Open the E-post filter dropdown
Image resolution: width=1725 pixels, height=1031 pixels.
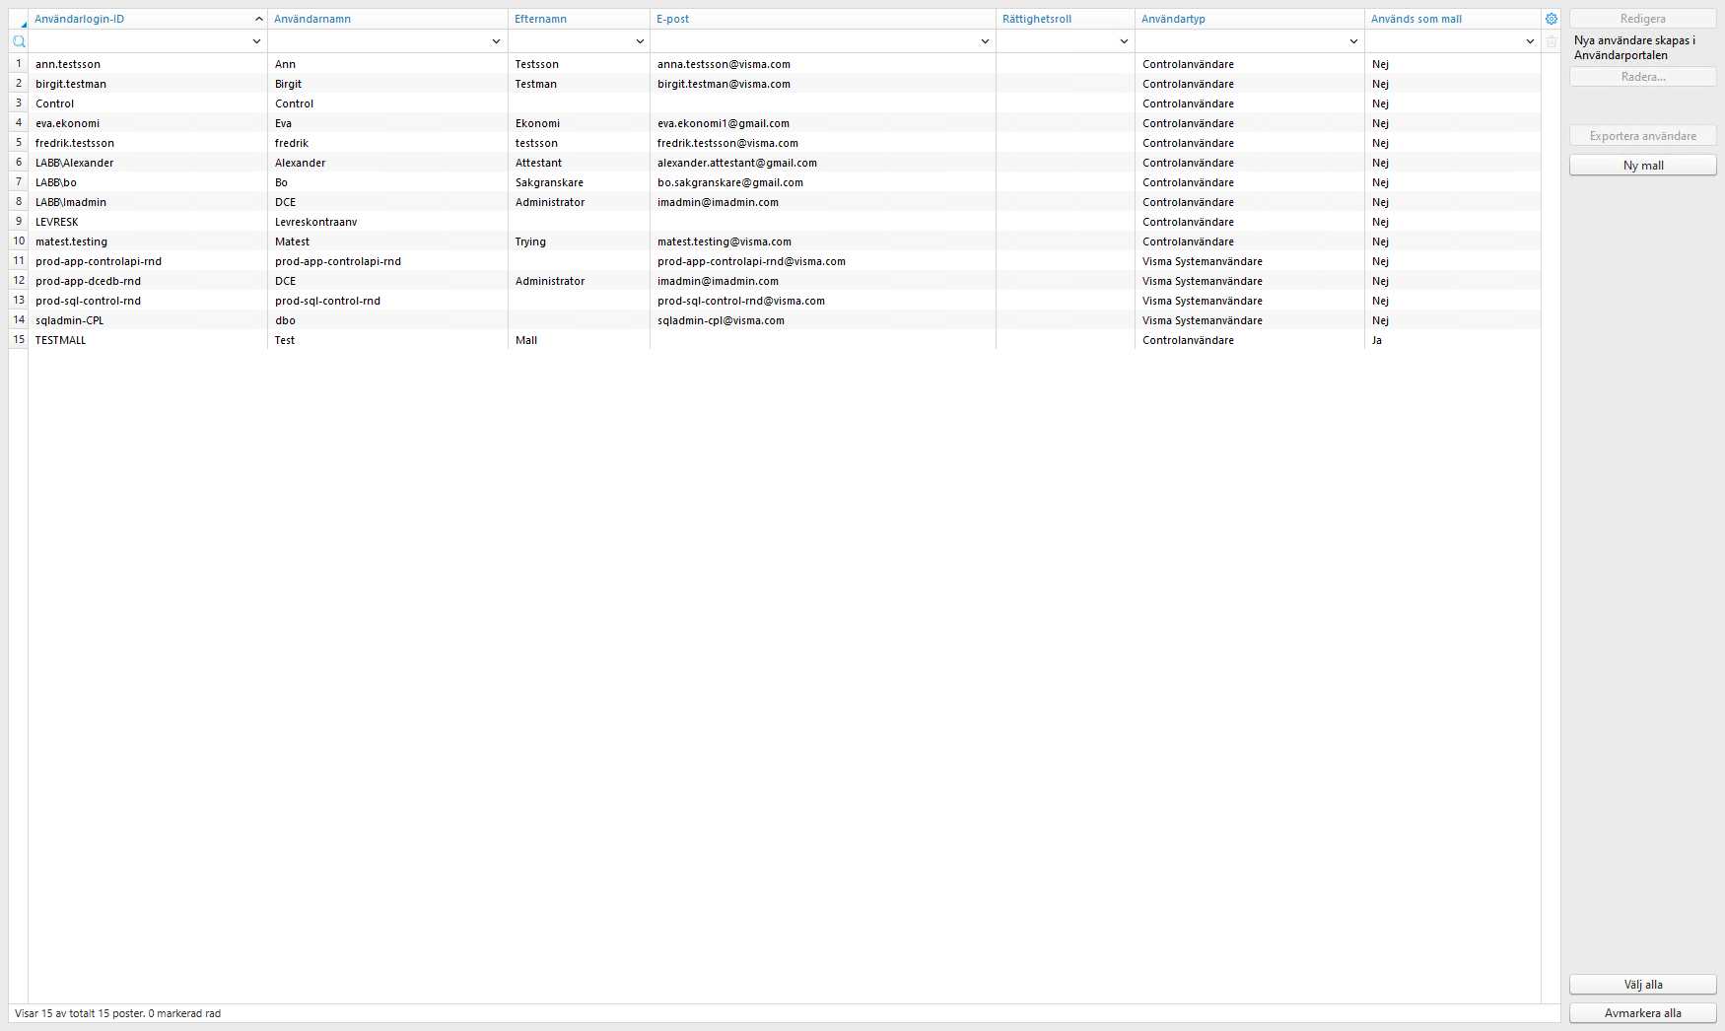click(x=985, y=40)
